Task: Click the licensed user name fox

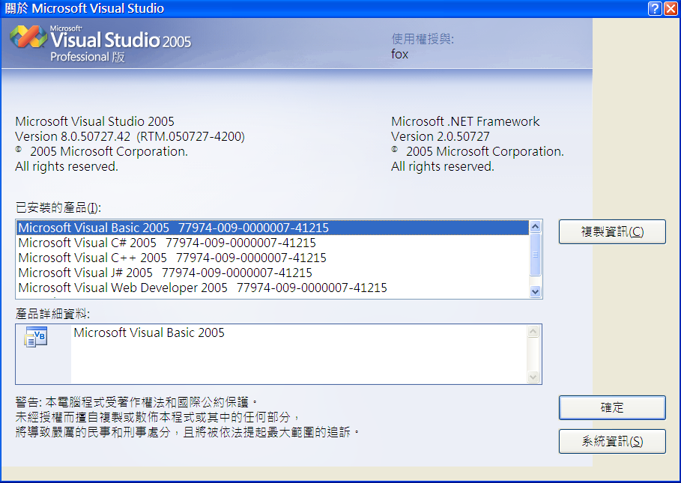Action: pyautogui.click(x=399, y=54)
